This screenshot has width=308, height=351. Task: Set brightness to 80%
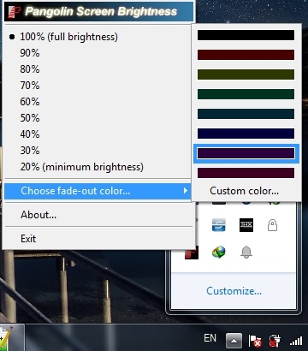click(x=98, y=69)
